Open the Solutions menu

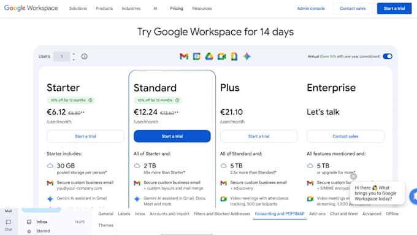coord(78,9)
